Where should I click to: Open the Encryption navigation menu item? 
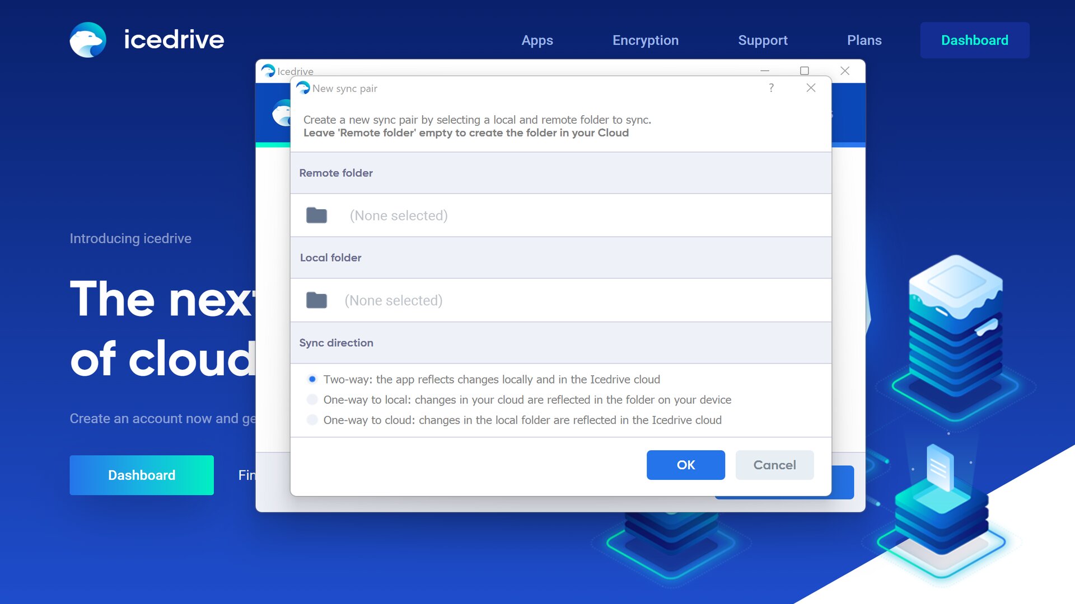[x=646, y=40]
